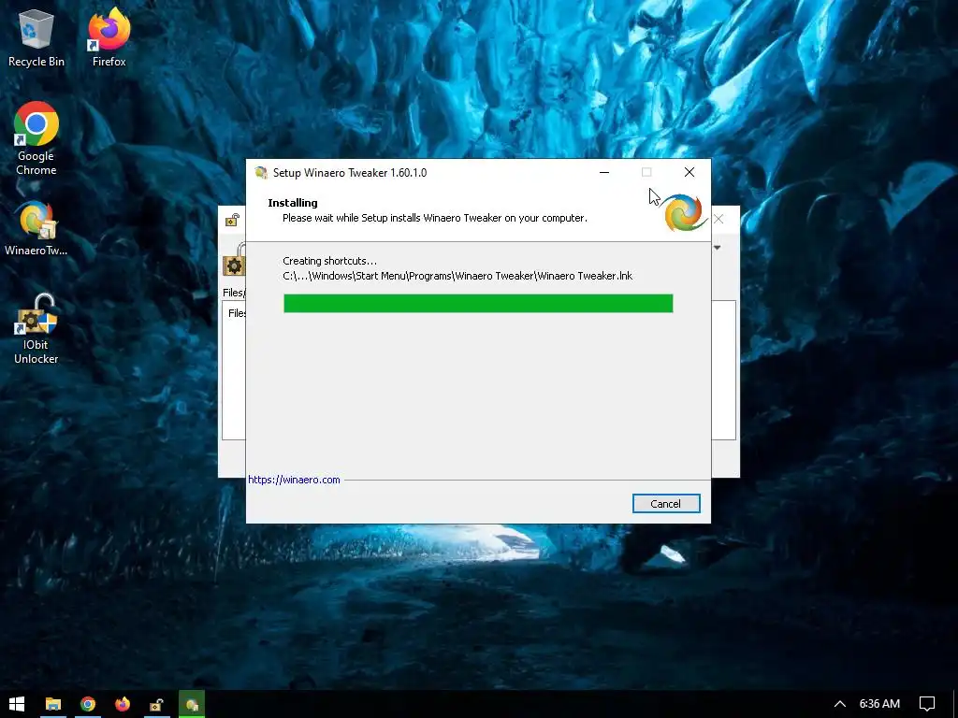Close the IObit Unlocker window behind
Screen dimensions: 958x718
(719, 219)
